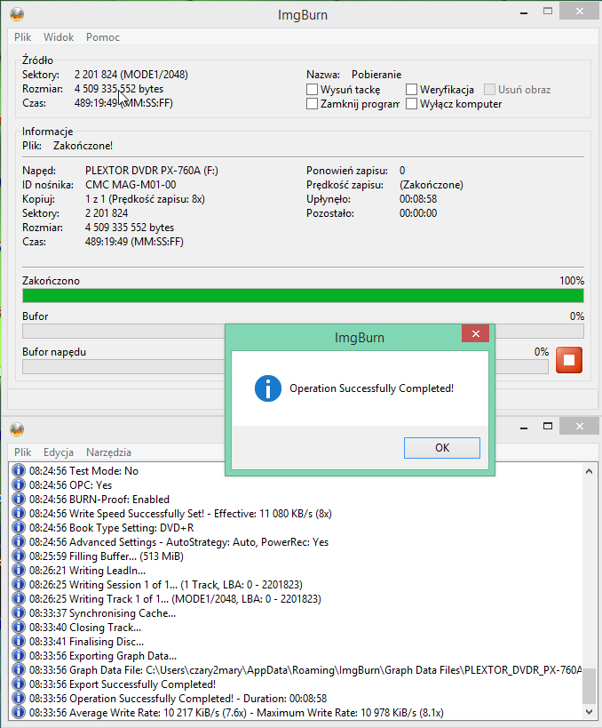Screen dimensions: 602x728
Task: Click OK in the ImgBurn dialog
Action: click(442, 448)
